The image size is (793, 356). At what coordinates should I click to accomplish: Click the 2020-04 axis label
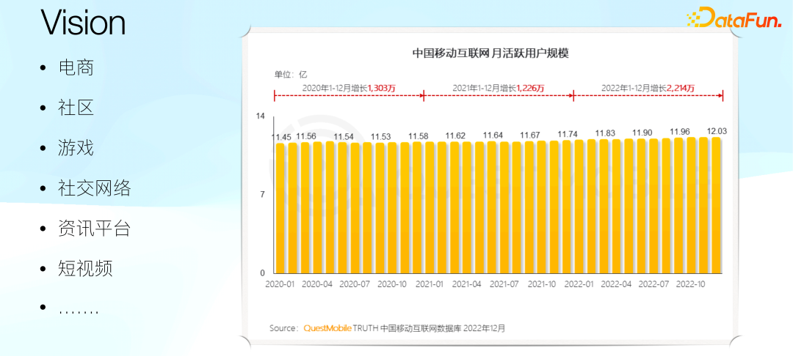(317, 284)
